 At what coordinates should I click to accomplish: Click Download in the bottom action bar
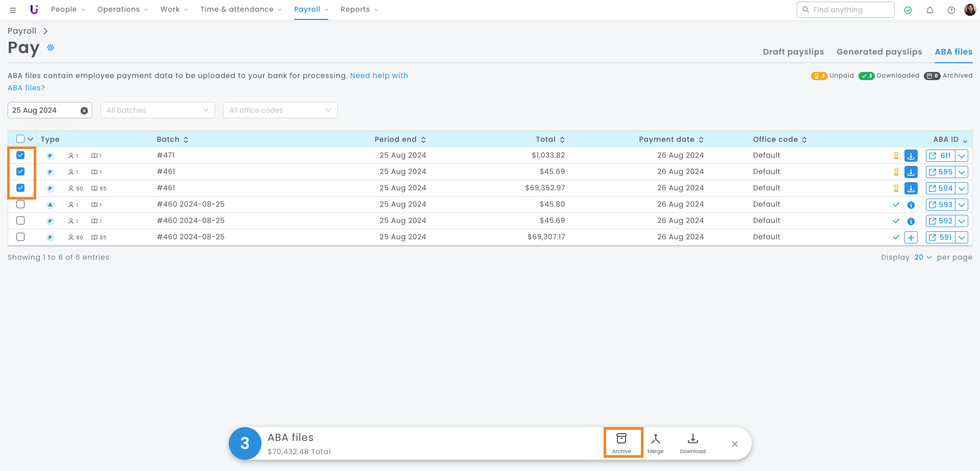click(x=692, y=442)
